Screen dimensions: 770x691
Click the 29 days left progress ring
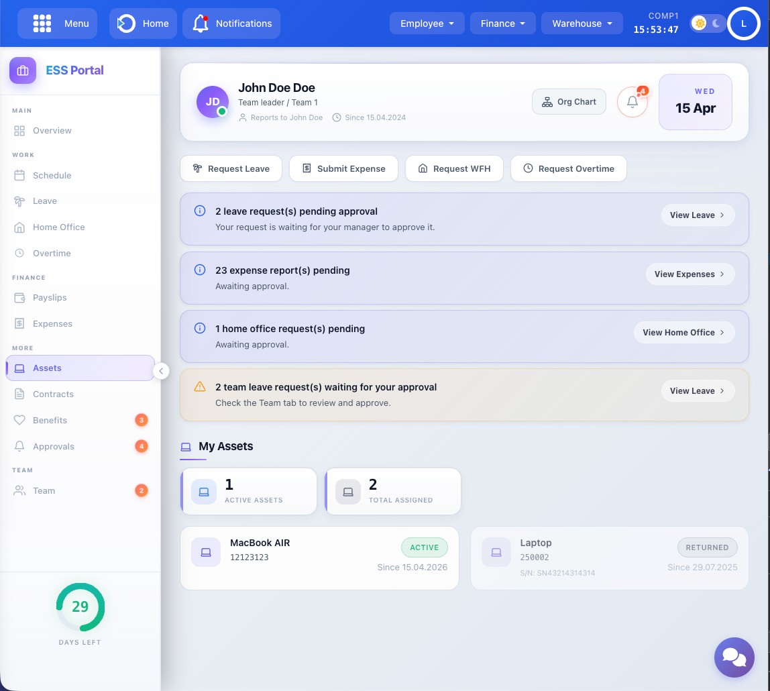click(80, 607)
